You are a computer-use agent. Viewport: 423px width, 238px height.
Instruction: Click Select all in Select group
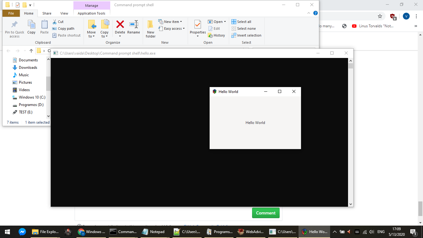(x=241, y=22)
